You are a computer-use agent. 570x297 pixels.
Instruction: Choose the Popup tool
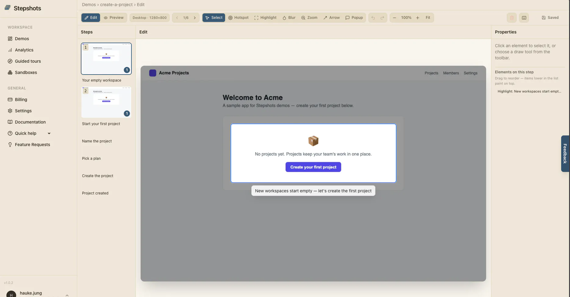tap(354, 18)
